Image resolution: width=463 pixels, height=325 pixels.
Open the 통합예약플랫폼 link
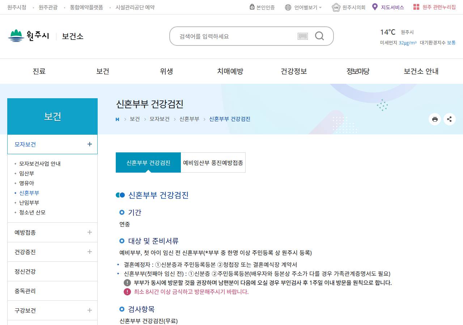[86, 7]
